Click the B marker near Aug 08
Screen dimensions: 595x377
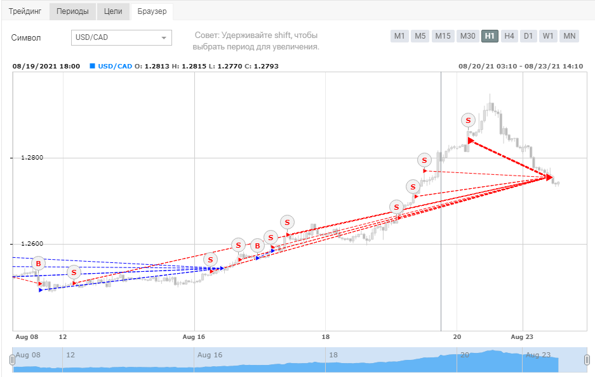pos(38,264)
